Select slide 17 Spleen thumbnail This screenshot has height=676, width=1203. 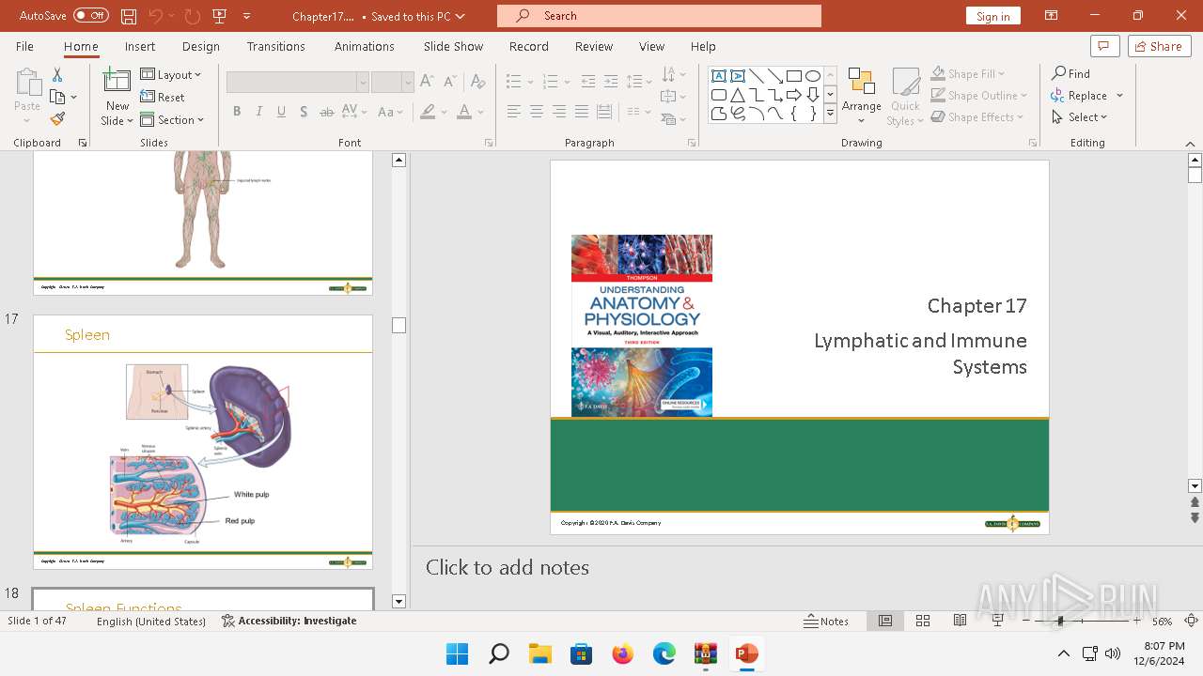203,442
